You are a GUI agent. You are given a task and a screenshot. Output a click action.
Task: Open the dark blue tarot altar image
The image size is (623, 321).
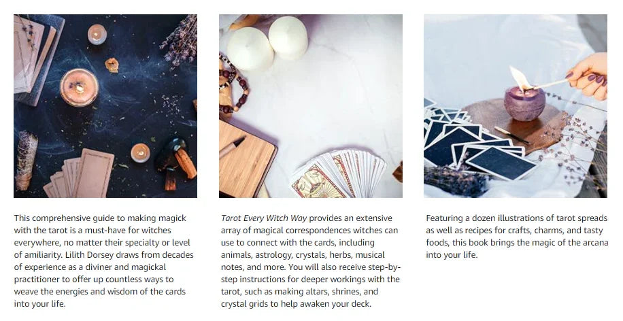(x=105, y=106)
